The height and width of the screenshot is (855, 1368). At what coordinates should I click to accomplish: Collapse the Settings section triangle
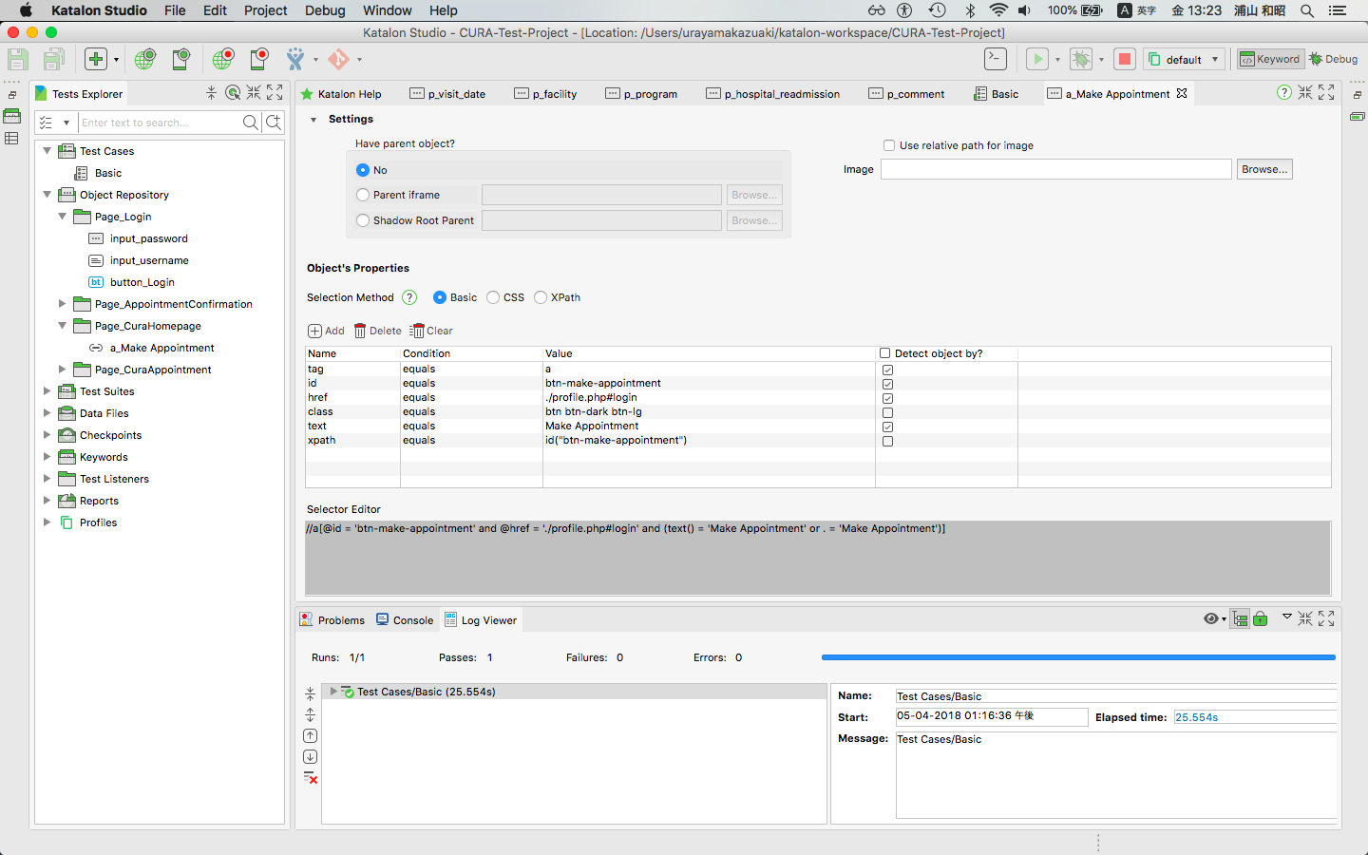tap(313, 120)
